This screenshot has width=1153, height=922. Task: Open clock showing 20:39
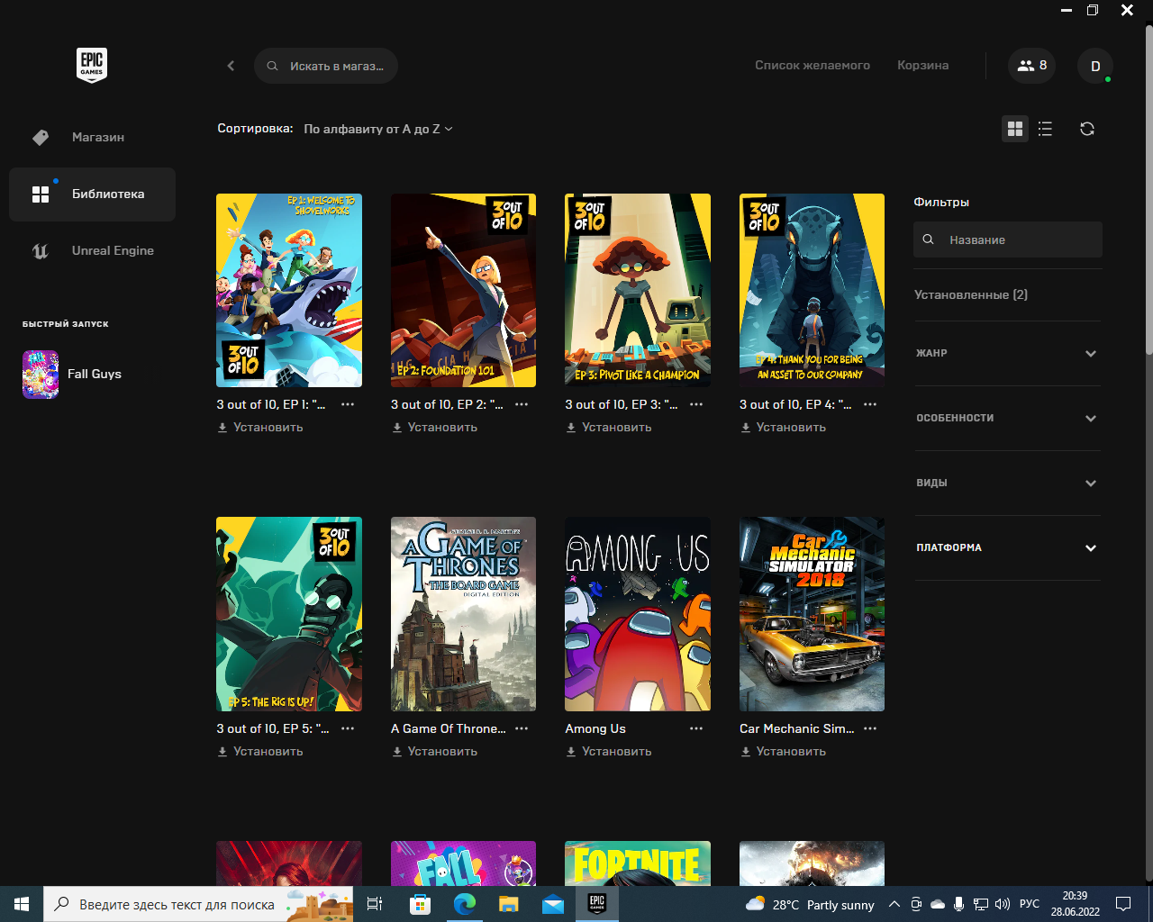click(x=1075, y=904)
